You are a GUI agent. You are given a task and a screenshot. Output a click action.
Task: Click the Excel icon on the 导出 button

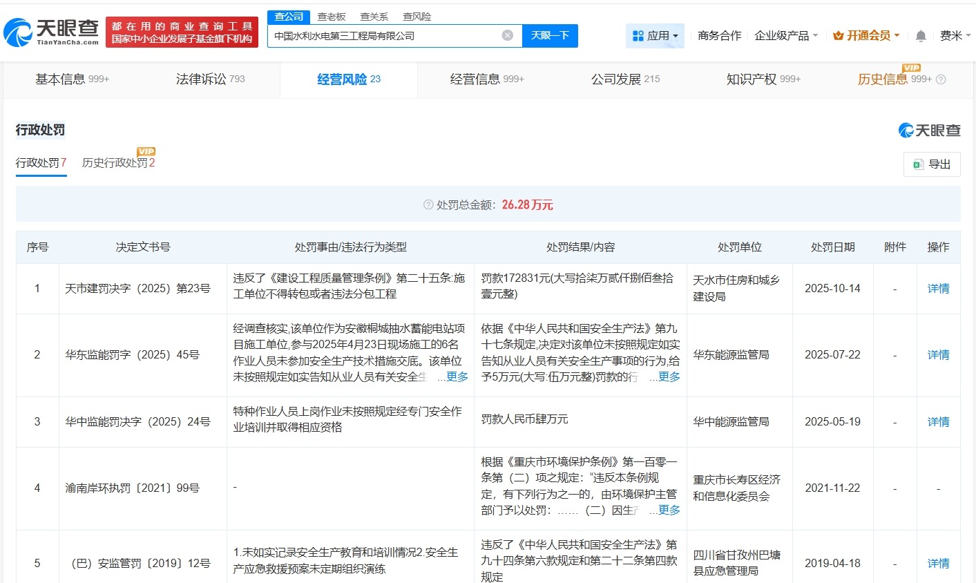coord(918,164)
